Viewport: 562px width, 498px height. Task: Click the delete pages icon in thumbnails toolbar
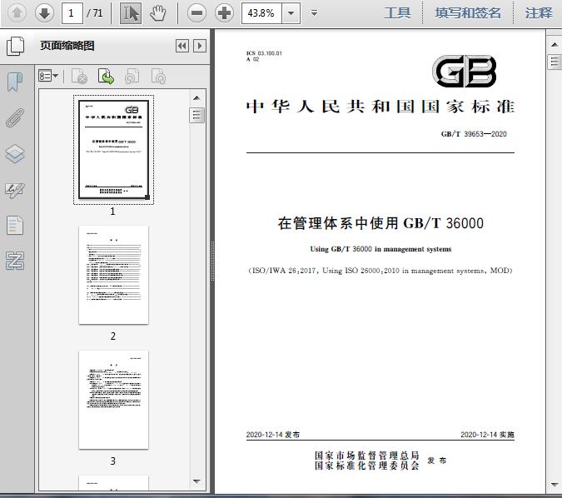pos(79,76)
